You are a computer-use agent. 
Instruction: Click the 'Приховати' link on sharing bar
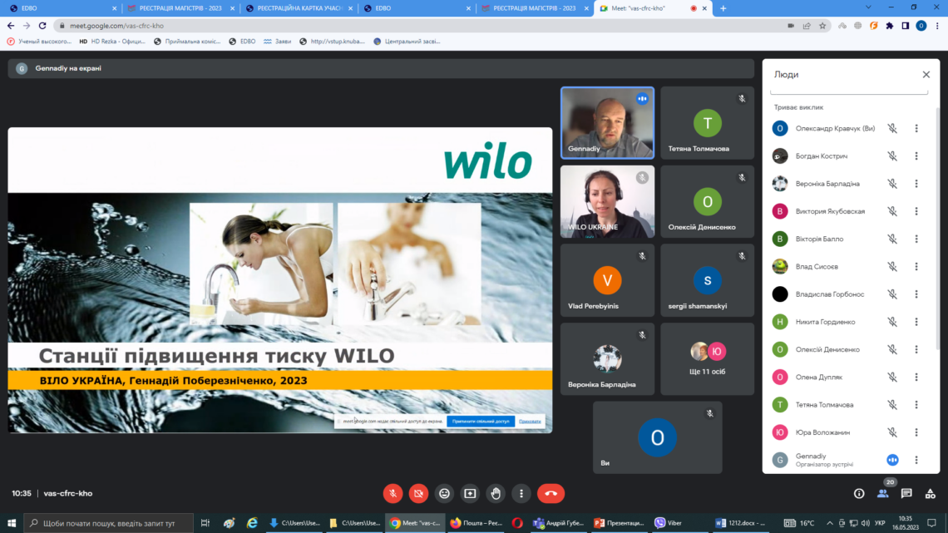point(530,422)
